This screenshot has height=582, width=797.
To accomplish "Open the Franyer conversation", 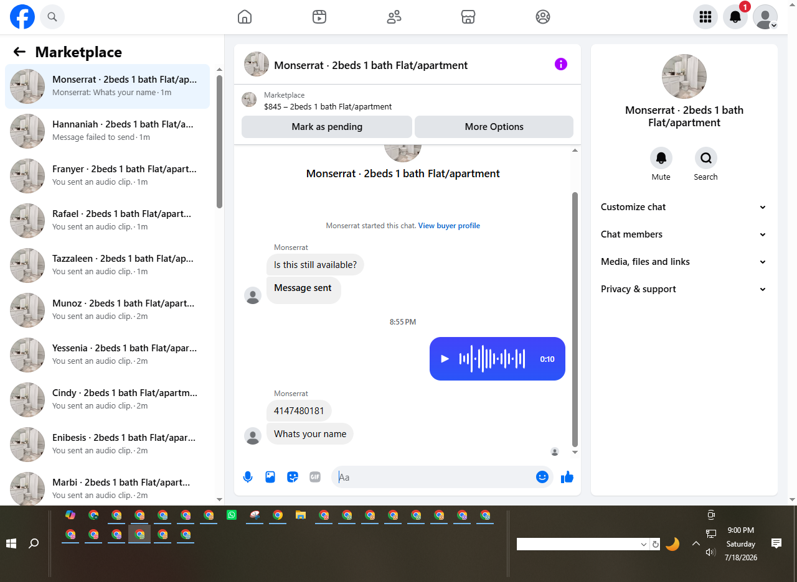I will pos(107,176).
